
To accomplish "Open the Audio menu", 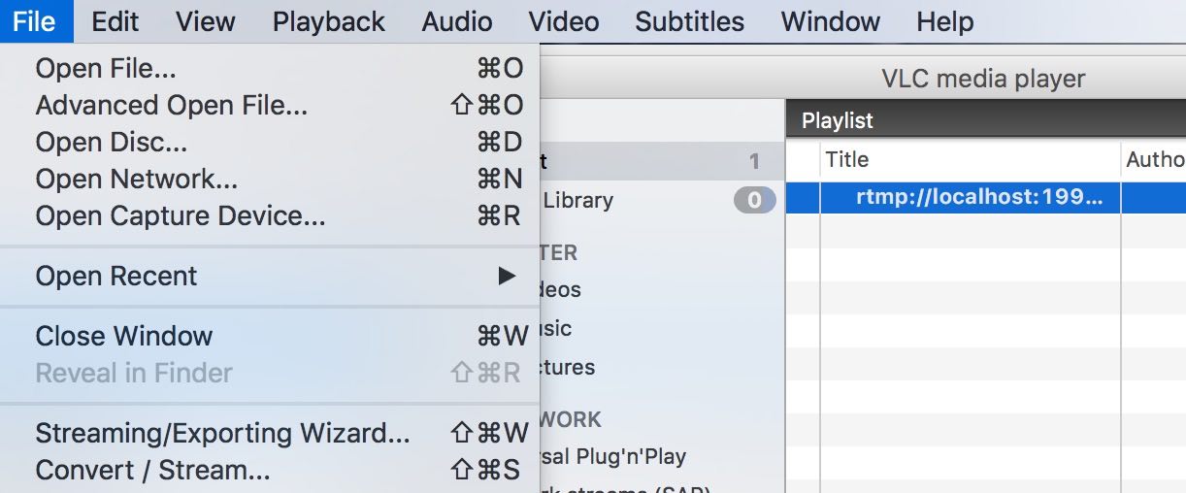I will 457,21.
